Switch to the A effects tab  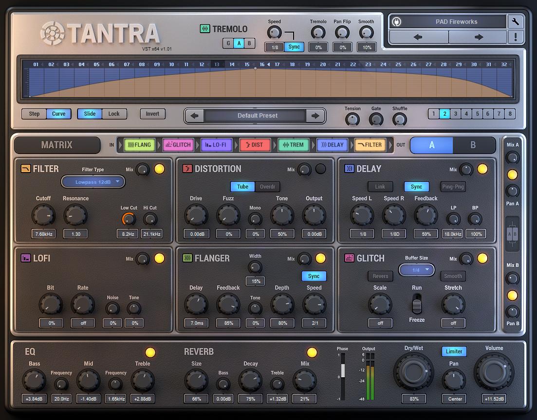pyautogui.click(x=431, y=145)
